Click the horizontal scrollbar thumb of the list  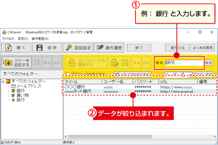coord(110,137)
